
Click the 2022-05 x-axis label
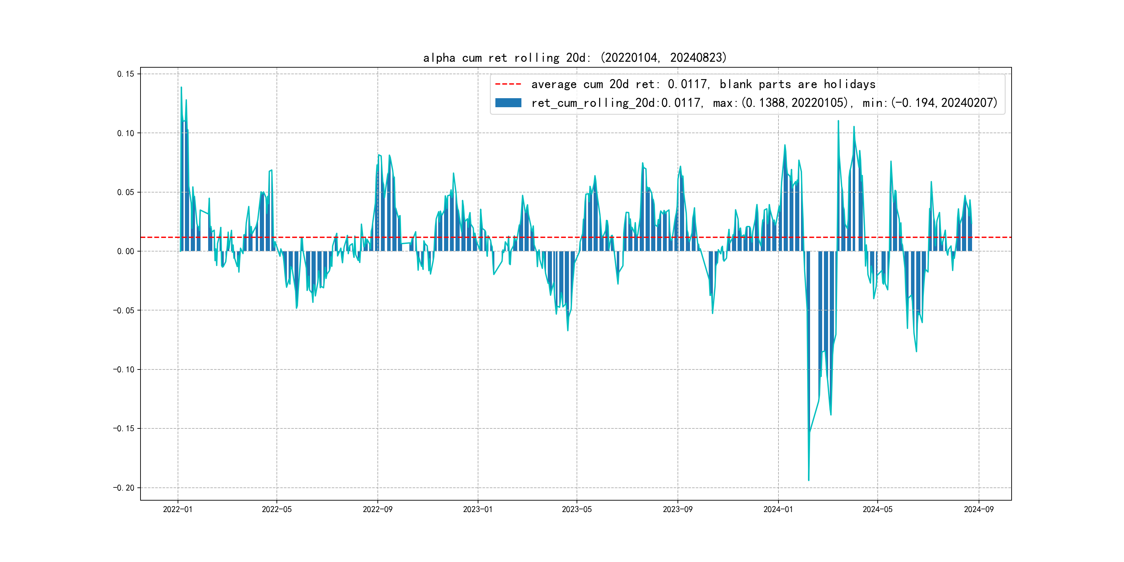pos(276,509)
